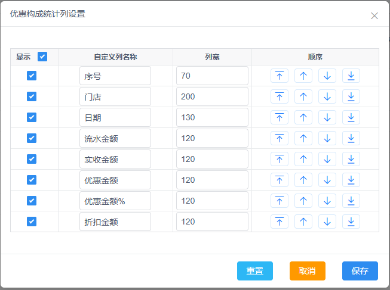The image size is (390, 290).
Task: Toggle the 显示 select-all header checkbox
Action: (x=42, y=57)
